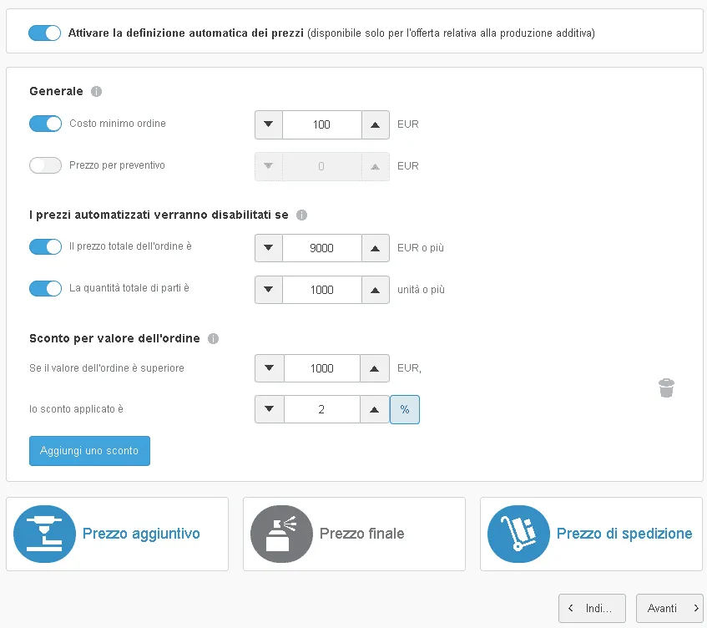The width and height of the screenshot is (707, 628).
Task: Select the Prezzo finale section card
Action: [x=354, y=533]
